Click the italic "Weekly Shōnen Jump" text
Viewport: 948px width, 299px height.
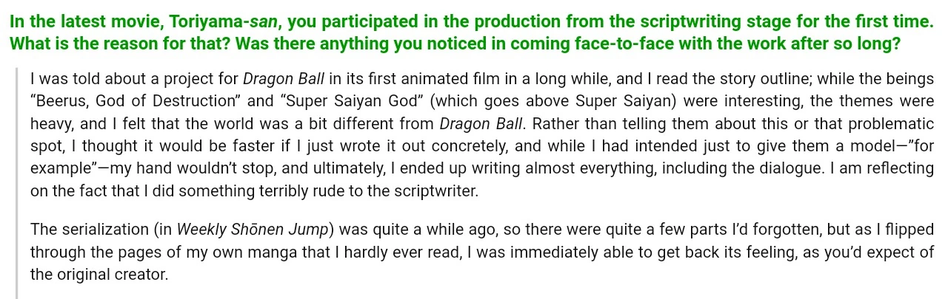click(x=252, y=230)
